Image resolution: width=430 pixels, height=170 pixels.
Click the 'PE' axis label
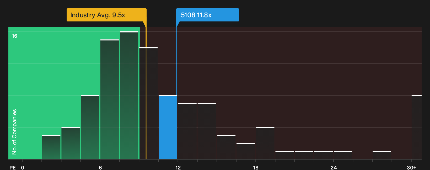[x=13, y=167]
